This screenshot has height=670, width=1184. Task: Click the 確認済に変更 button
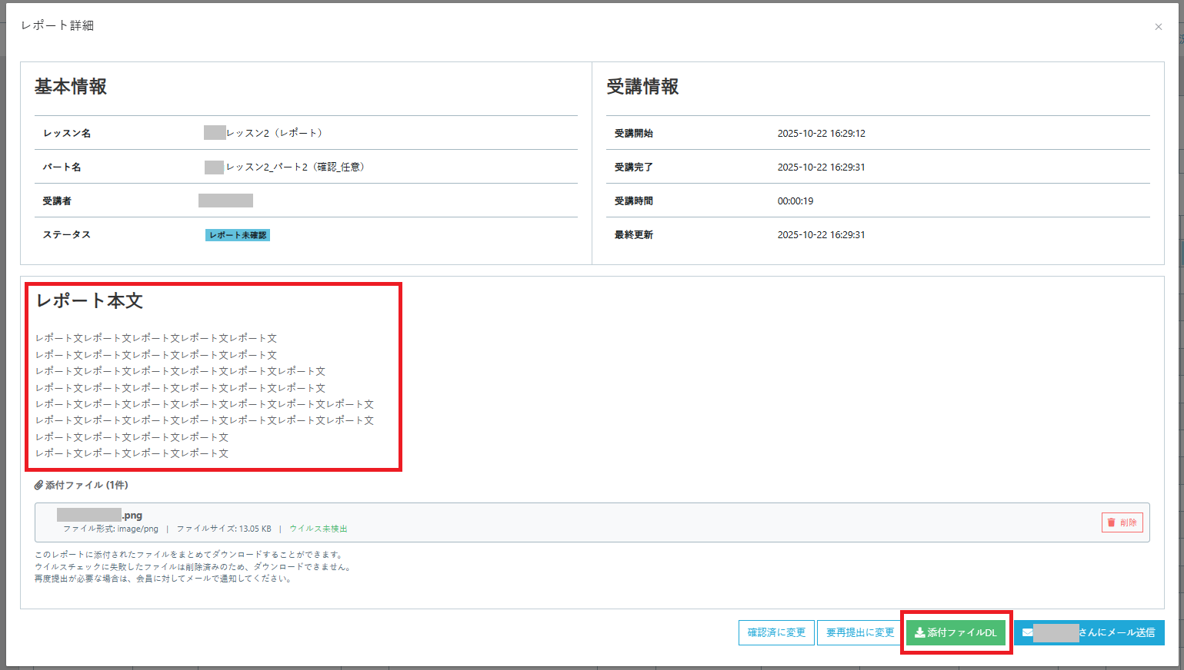pyautogui.click(x=775, y=632)
